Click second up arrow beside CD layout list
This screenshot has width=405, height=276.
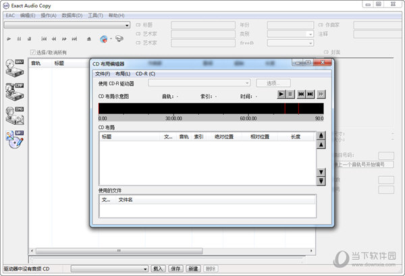point(321,144)
